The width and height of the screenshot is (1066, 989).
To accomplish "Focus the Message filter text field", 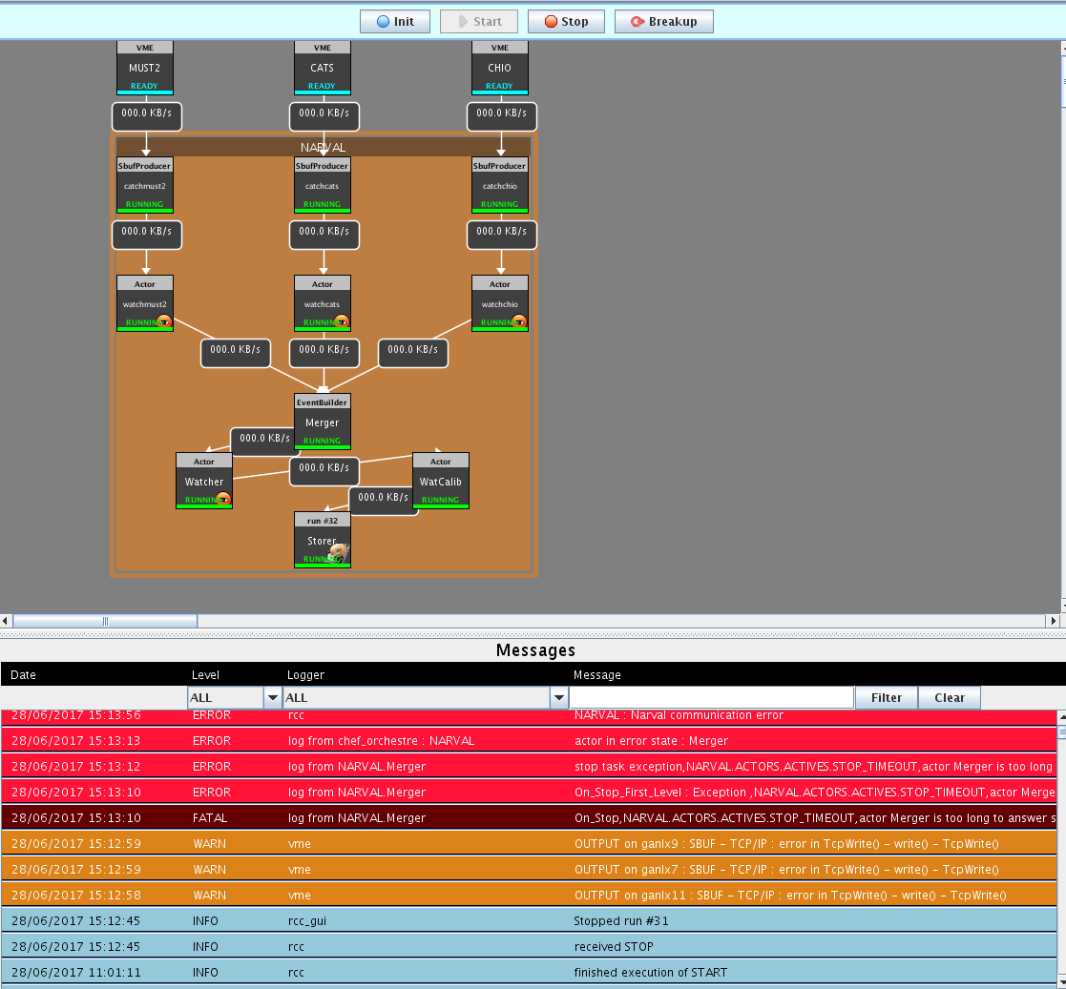I will (x=711, y=697).
